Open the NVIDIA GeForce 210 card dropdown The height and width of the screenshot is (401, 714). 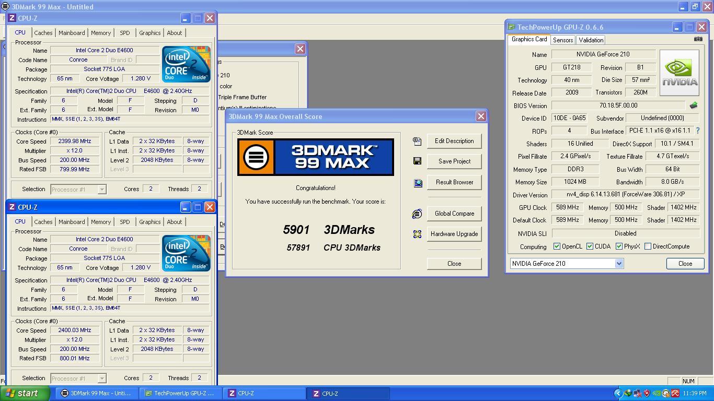coord(619,264)
